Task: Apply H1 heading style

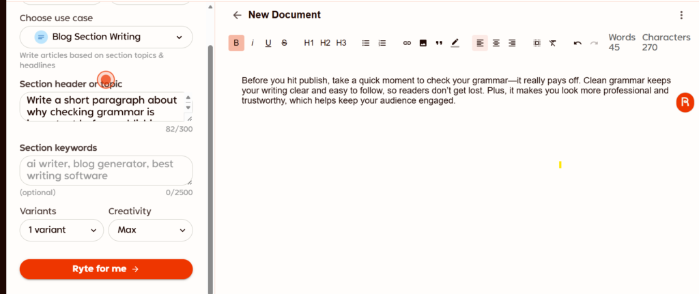Action: [309, 43]
